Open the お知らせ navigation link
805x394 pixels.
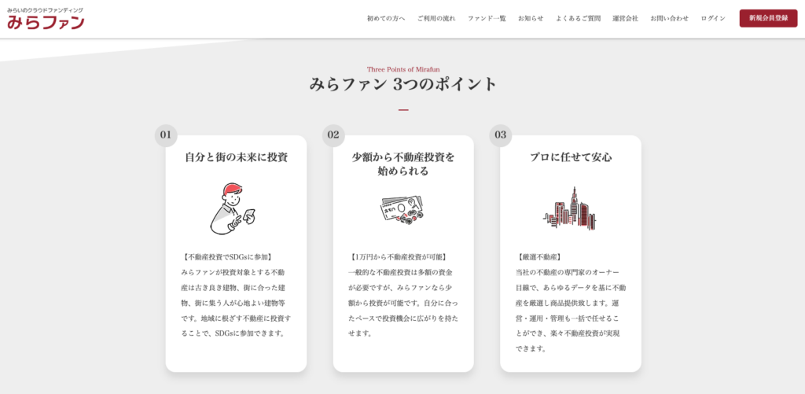pyautogui.click(x=531, y=18)
